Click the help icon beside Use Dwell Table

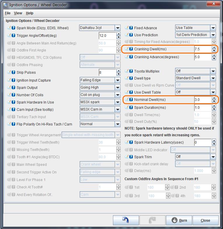click(131, 92)
